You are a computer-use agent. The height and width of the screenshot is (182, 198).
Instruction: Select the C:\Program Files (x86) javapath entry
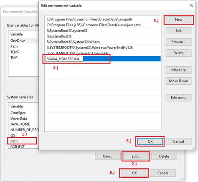click(x=103, y=25)
